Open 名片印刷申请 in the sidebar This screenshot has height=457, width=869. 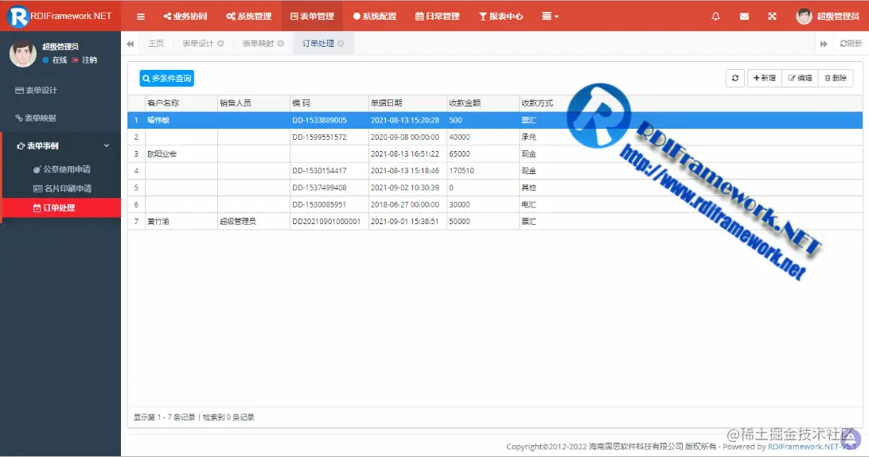click(61, 188)
